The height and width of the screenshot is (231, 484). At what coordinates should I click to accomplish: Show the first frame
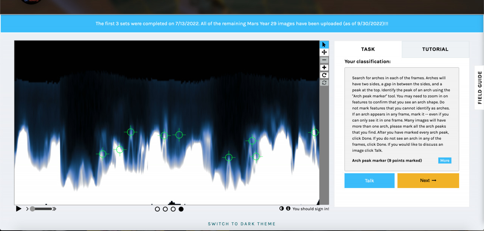[x=157, y=209]
